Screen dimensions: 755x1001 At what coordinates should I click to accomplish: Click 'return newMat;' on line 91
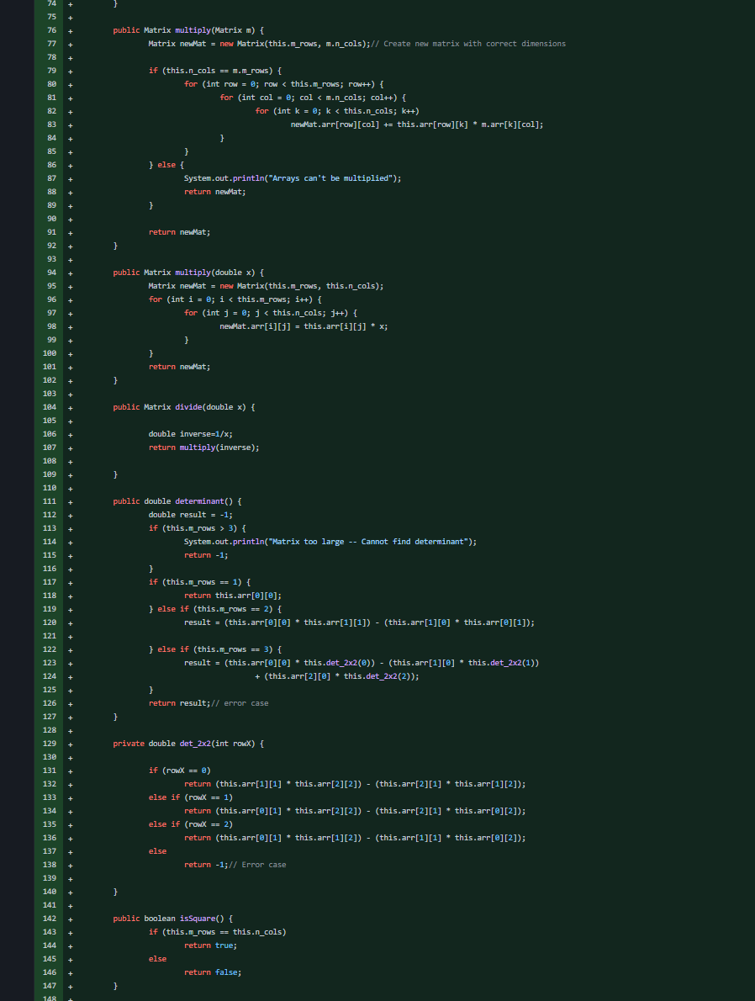pyautogui.click(x=179, y=232)
